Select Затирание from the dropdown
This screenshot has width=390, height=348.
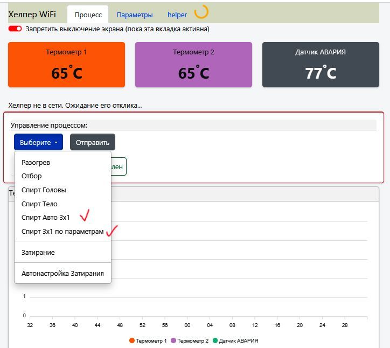(62, 252)
